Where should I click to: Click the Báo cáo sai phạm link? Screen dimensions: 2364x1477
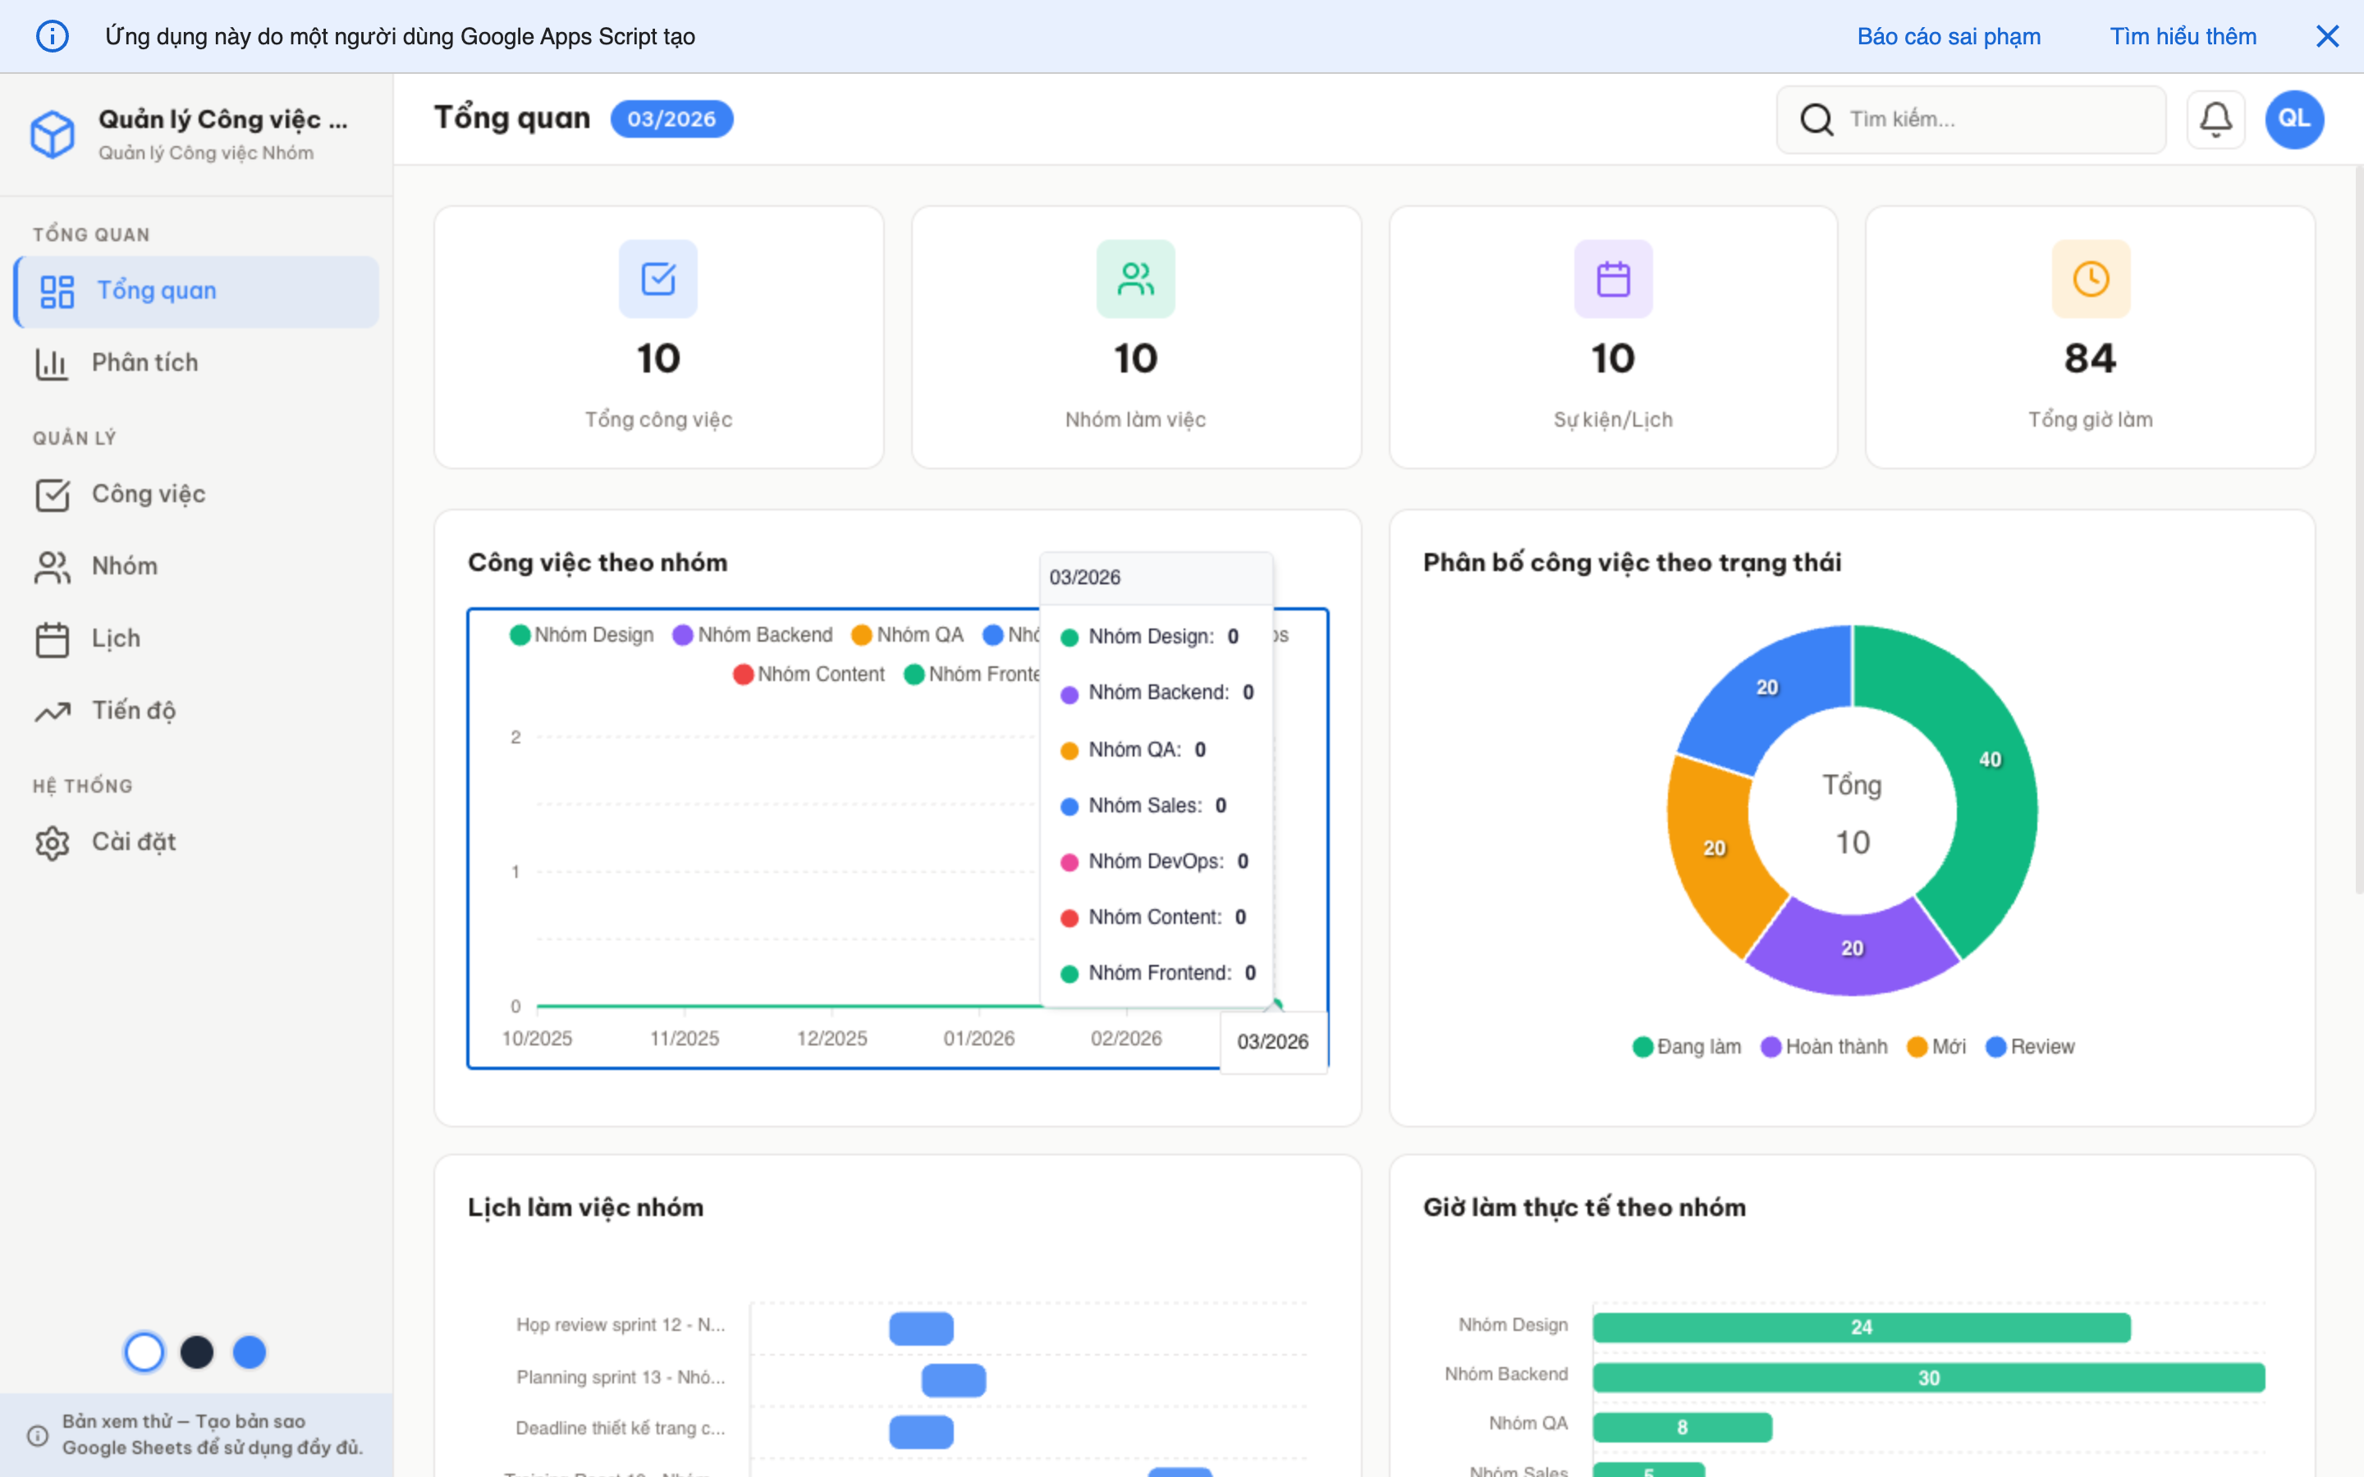(x=1948, y=36)
